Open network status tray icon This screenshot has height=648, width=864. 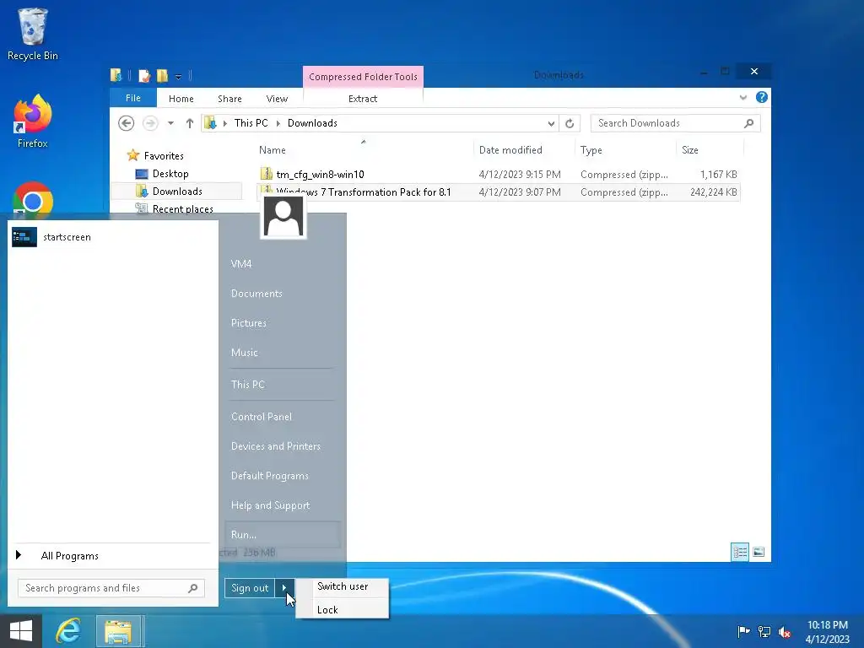(764, 631)
